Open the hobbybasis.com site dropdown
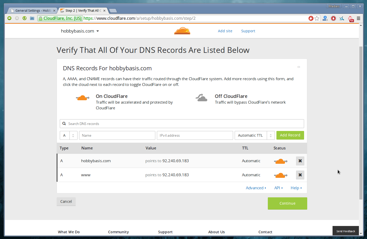The height and width of the screenshot is (239, 367). point(80,31)
